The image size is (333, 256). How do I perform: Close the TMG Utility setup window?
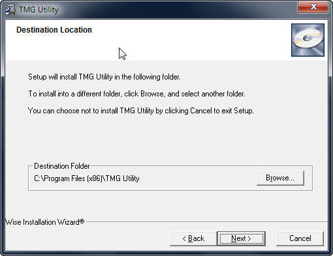(x=313, y=7)
